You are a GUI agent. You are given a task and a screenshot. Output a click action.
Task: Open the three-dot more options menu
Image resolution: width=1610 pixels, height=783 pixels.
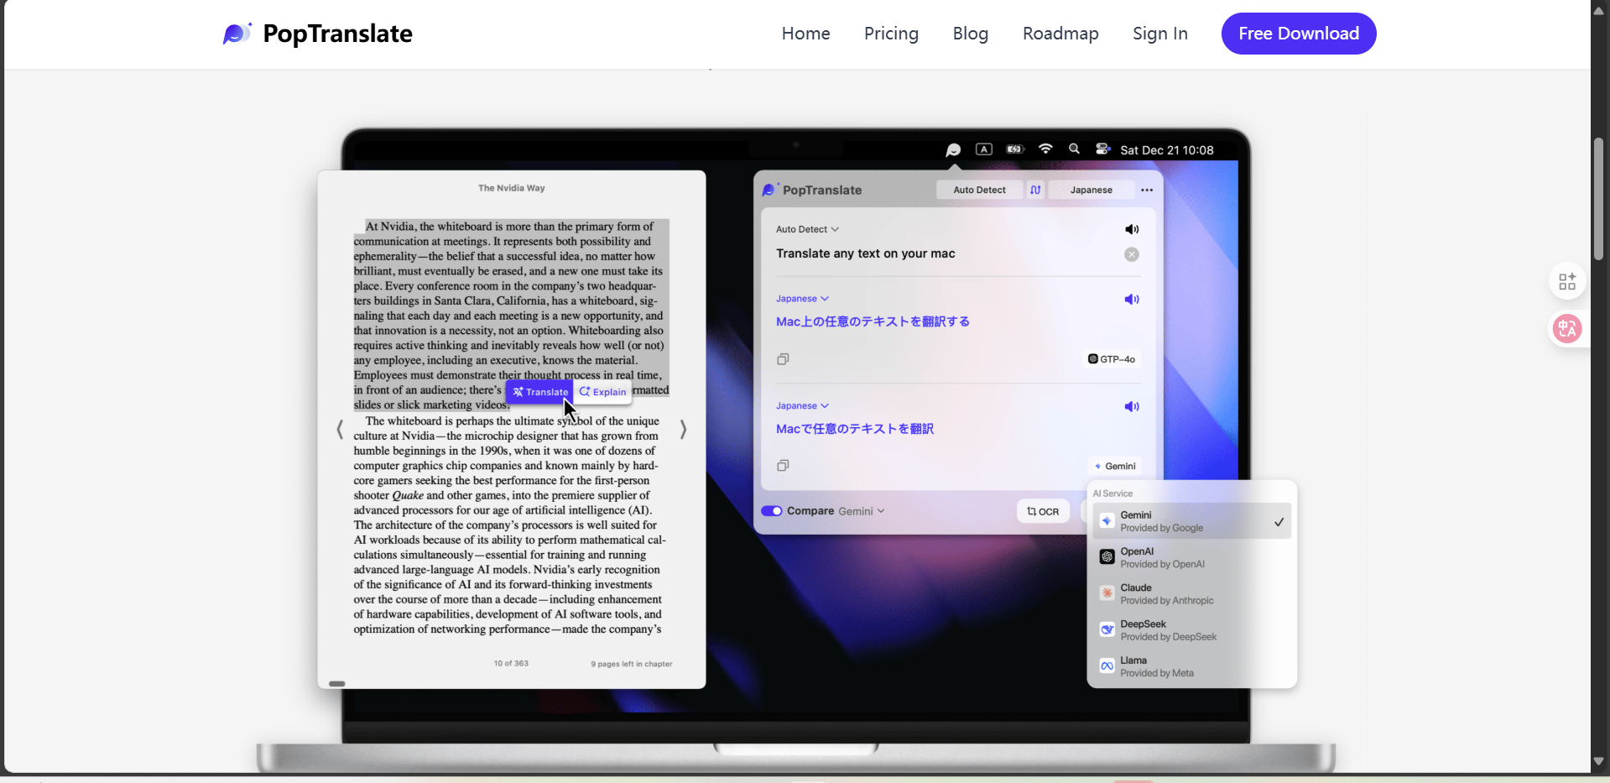pyautogui.click(x=1147, y=190)
